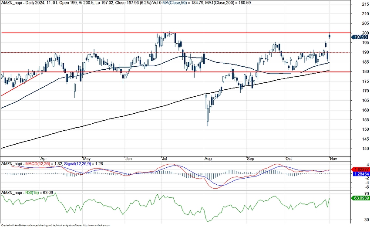Click the -4 level on MACD axis

(367, 183)
